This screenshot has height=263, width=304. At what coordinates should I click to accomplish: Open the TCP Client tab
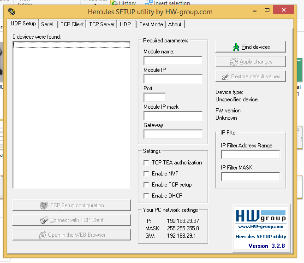[72, 24]
